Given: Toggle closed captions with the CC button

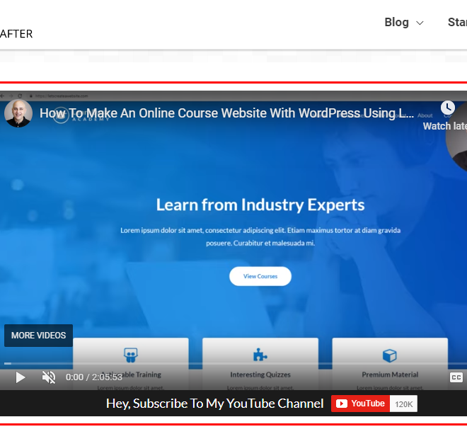Looking at the screenshot, I should point(456,377).
